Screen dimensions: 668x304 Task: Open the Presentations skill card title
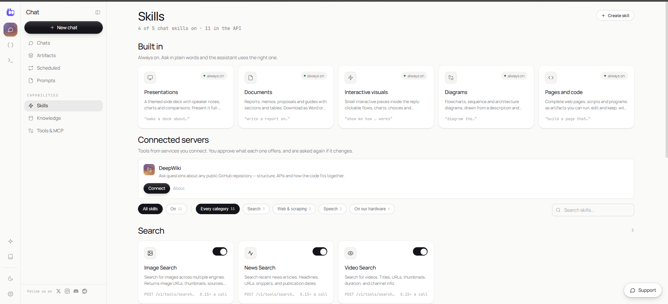(161, 92)
